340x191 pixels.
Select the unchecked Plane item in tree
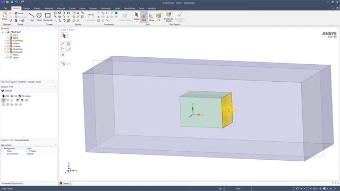coord(15,55)
